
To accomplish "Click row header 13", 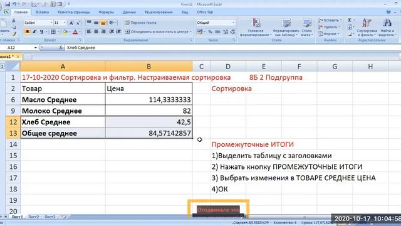I will [13, 133].
